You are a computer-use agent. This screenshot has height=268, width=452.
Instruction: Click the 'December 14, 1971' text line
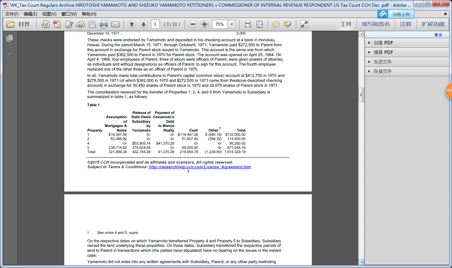click(105, 33)
